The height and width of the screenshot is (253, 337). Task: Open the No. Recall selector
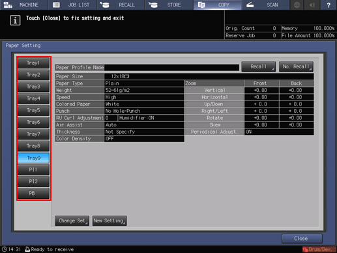point(296,67)
